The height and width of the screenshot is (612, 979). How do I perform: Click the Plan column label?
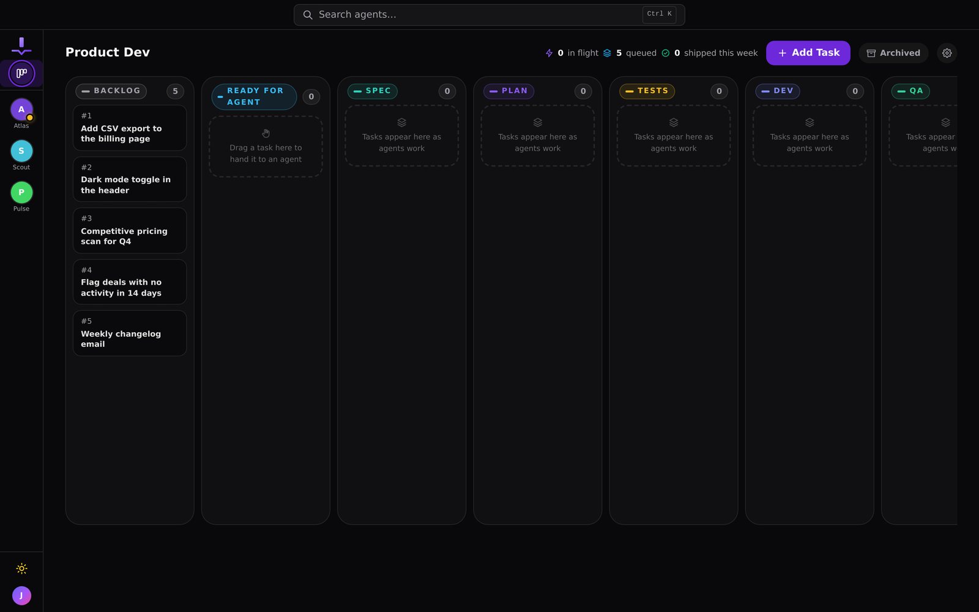(509, 91)
